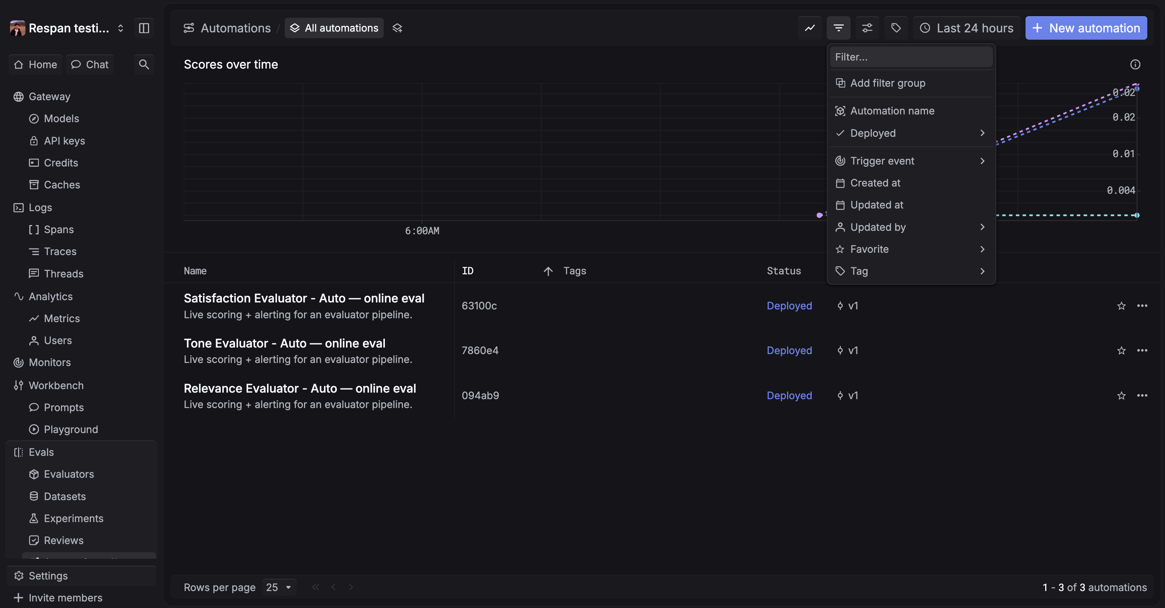
Task: Open Users under Analytics
Action: (57, 340)
